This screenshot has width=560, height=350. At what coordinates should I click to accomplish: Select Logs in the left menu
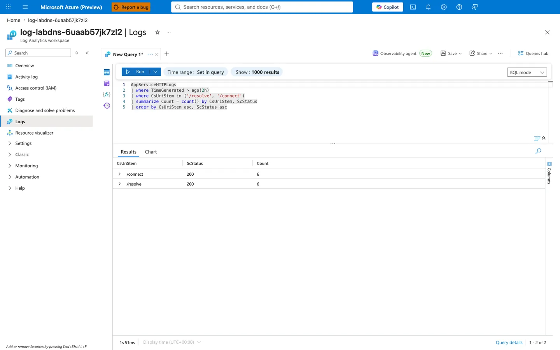pyautogui.click(x=47, y=121)
